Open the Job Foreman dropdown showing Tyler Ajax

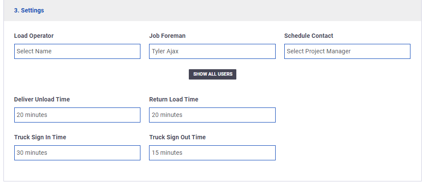coord(212,51)
